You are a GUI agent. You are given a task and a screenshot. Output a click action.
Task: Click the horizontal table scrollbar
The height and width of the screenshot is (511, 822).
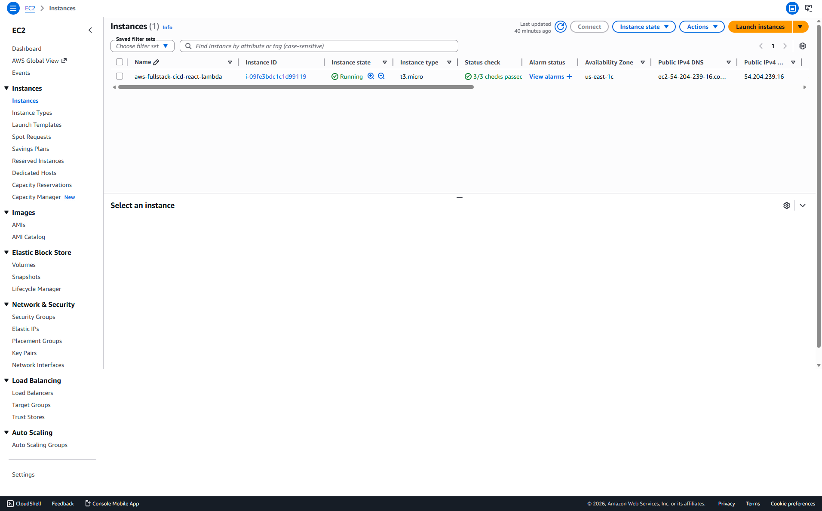pos(296,87)
